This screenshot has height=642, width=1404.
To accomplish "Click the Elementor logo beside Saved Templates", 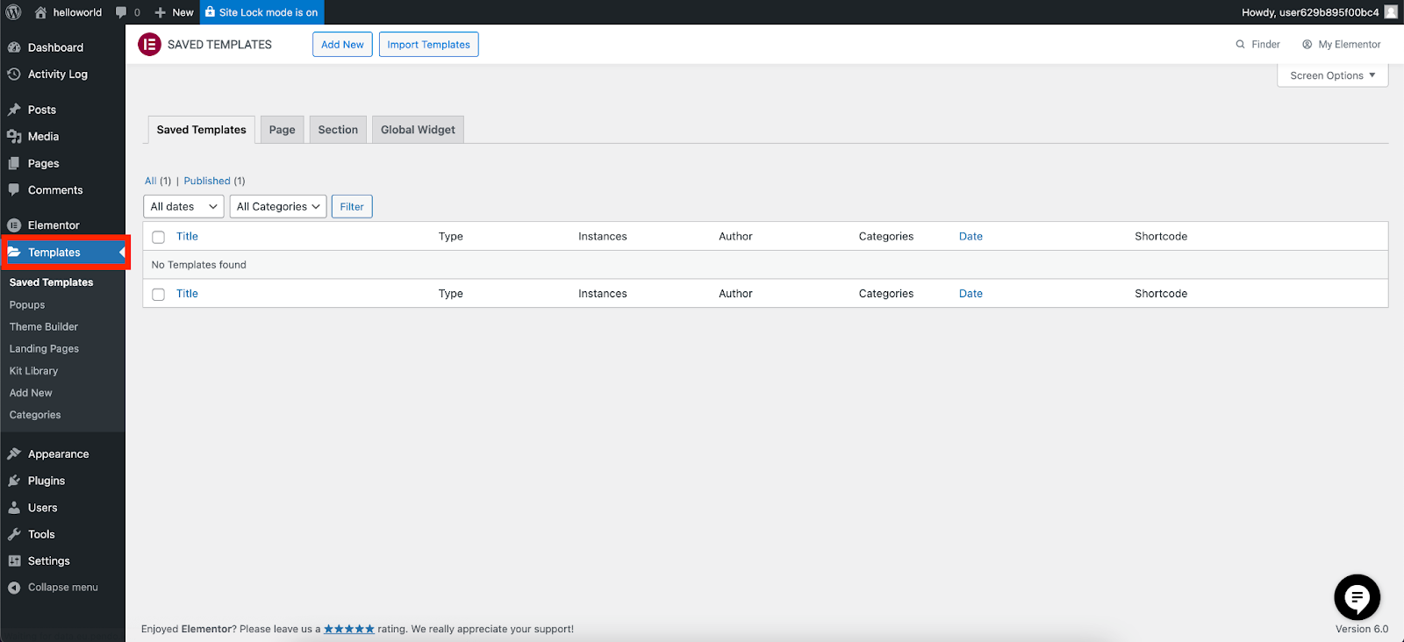I will click(149, 44).
